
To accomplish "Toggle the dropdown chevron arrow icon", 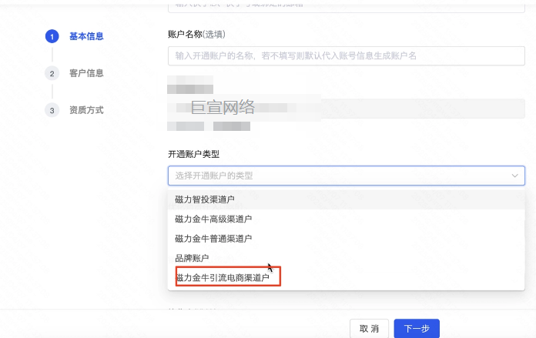I will click(514, 176).
